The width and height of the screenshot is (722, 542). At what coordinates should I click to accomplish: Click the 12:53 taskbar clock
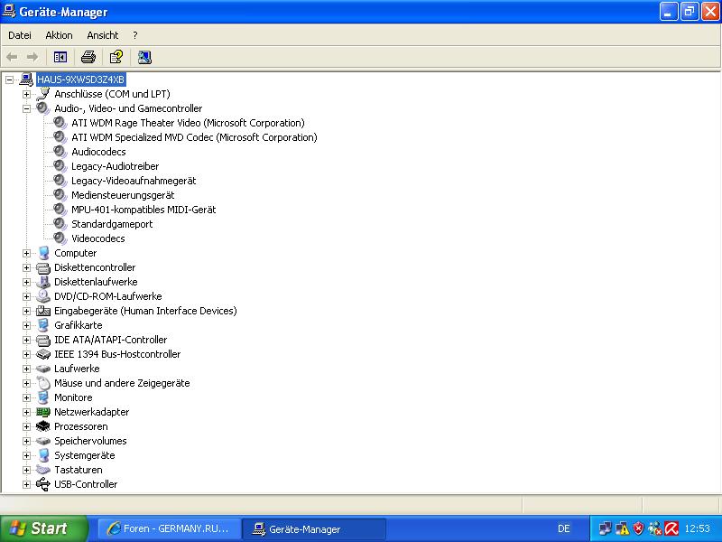697,528
